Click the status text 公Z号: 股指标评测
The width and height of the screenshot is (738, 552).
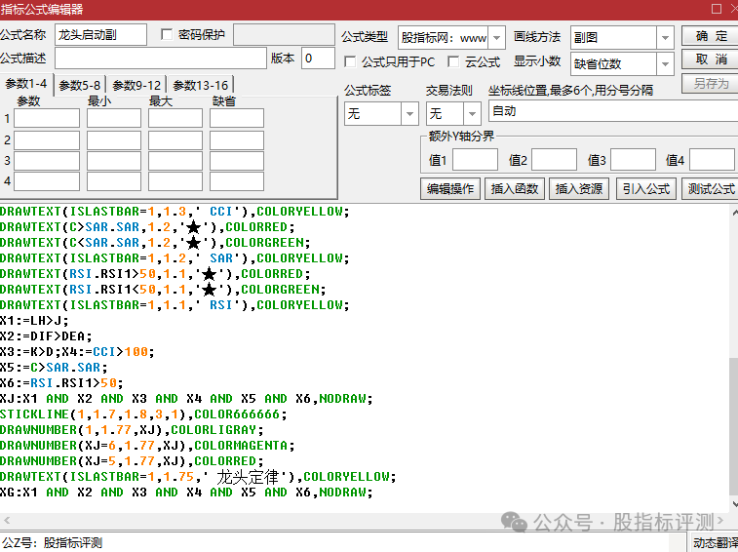52,542
